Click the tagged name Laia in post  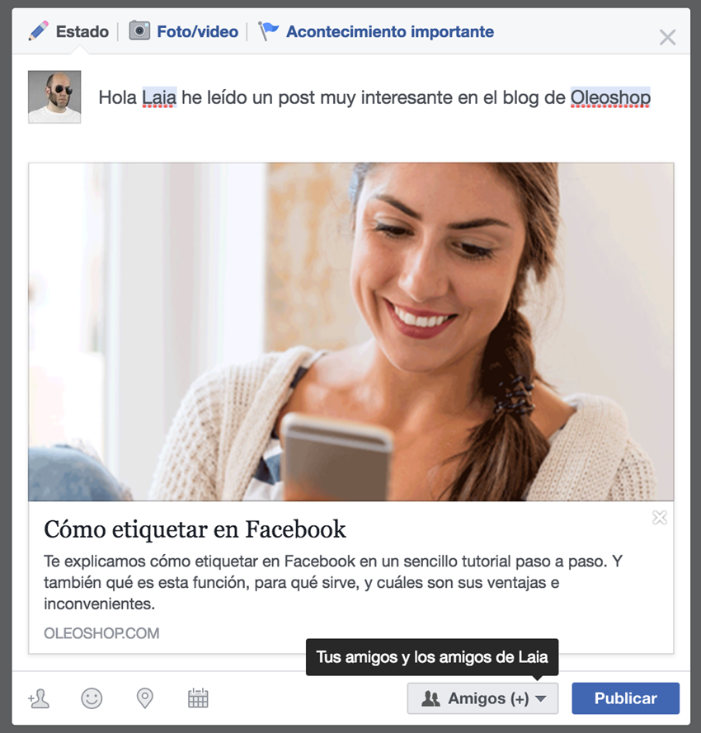[159, 97]
